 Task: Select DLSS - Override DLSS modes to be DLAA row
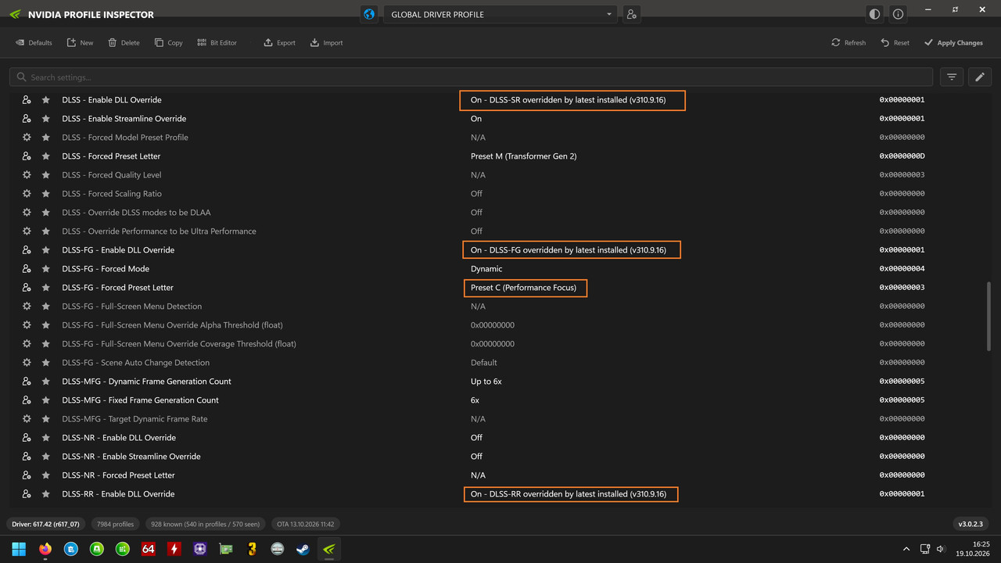[500, 213]
